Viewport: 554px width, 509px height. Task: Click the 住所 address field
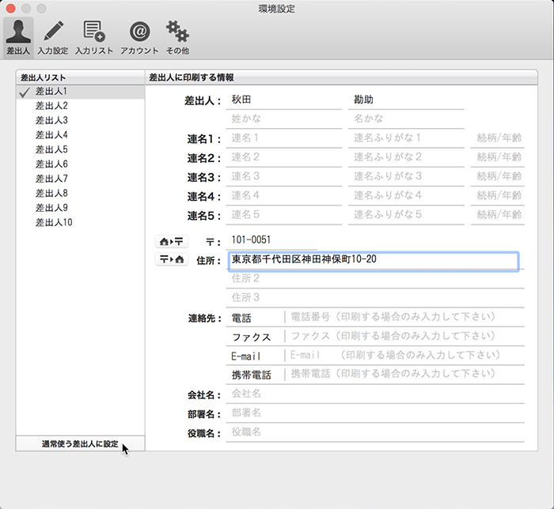(x=373, y=260)
